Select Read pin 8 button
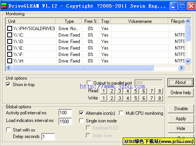The image size is (196, 146). coord(160,91)
